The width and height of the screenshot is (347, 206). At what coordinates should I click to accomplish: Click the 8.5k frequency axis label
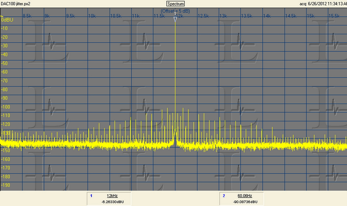[27, 16]
